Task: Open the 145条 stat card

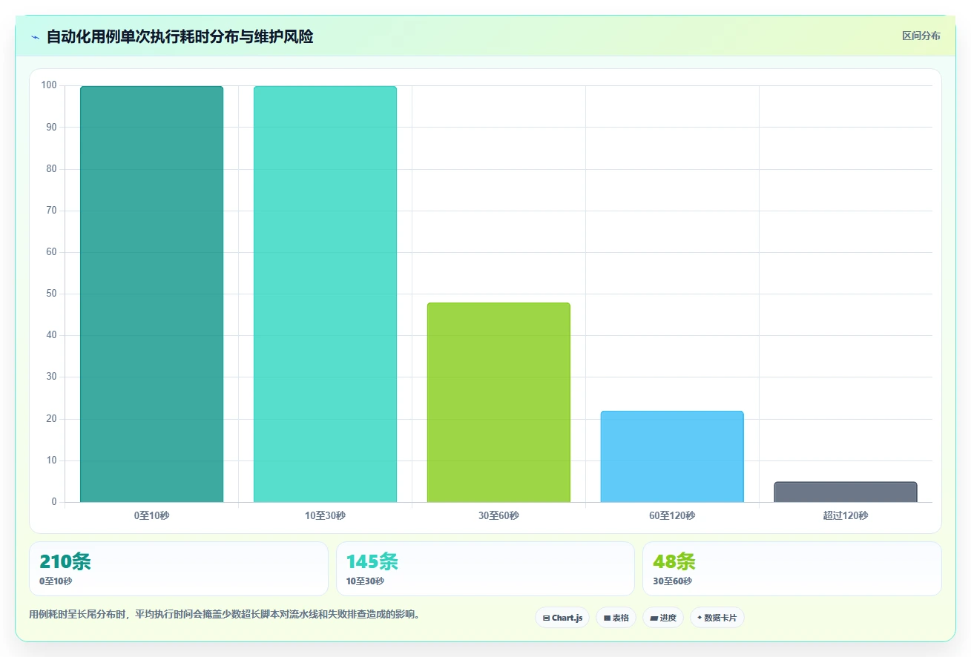Action: click(x=485, y=569)
